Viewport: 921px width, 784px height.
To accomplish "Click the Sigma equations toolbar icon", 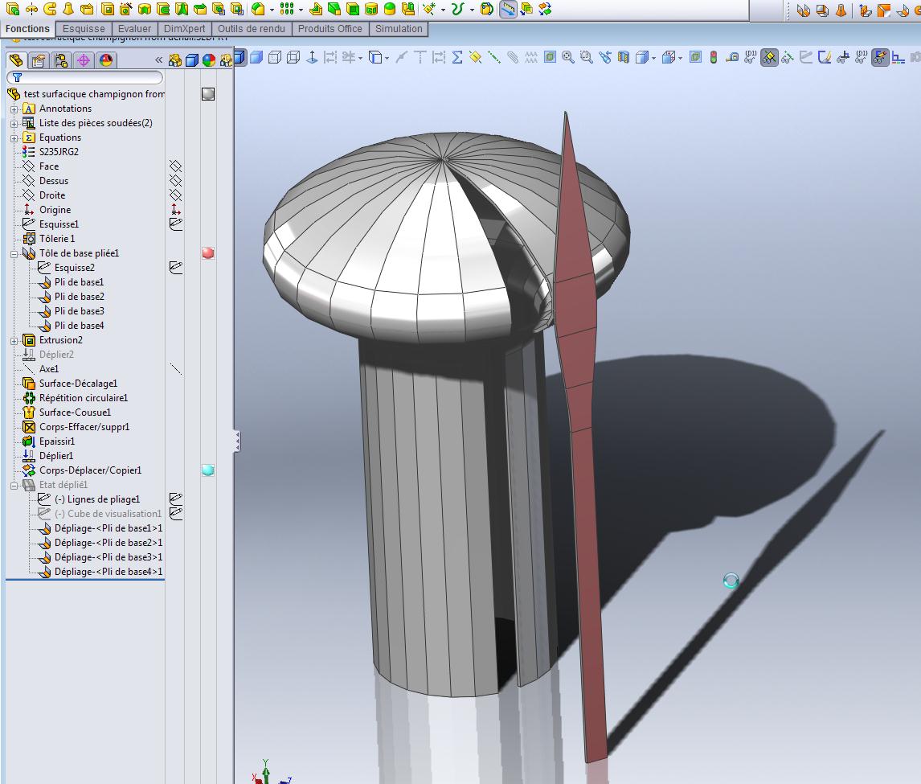I will 457,57.
